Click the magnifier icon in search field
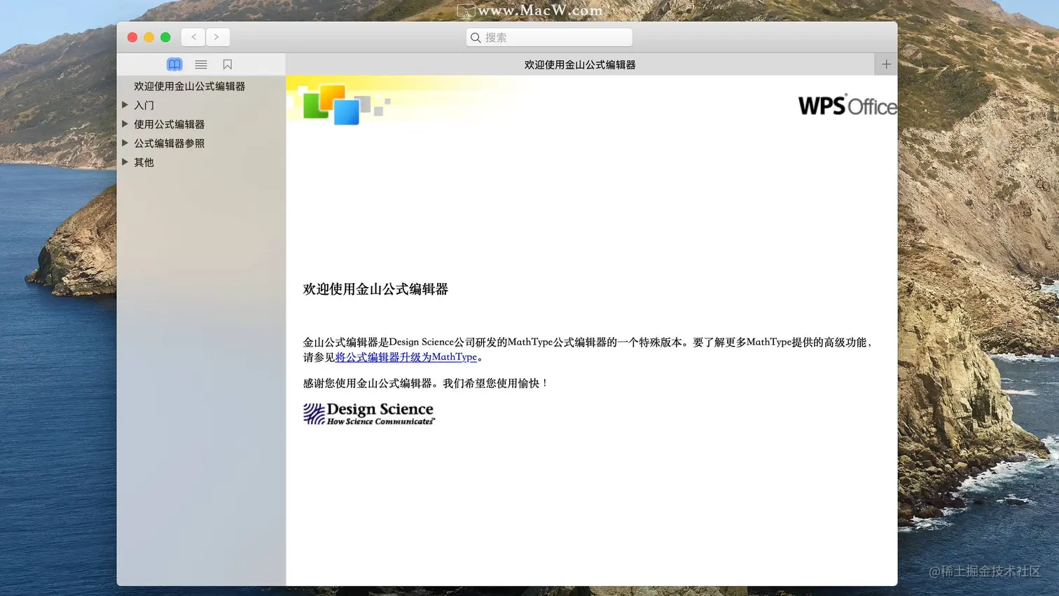The image size is (1059, 596). point(476,38)
